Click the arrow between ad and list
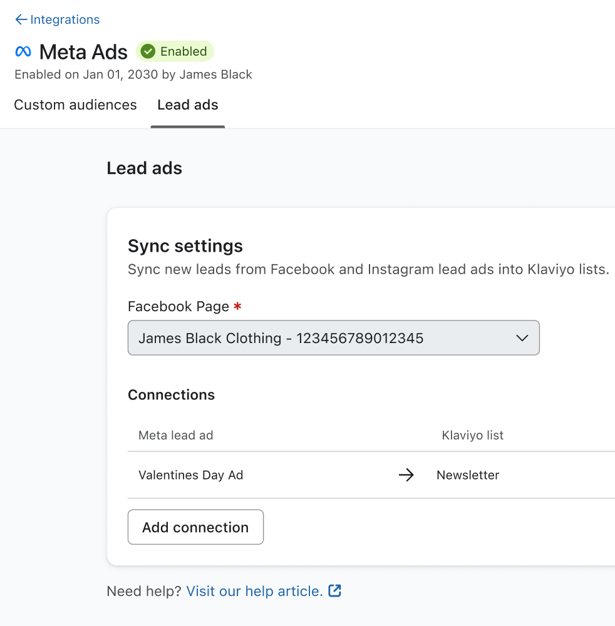 click(x=406, y=475)
